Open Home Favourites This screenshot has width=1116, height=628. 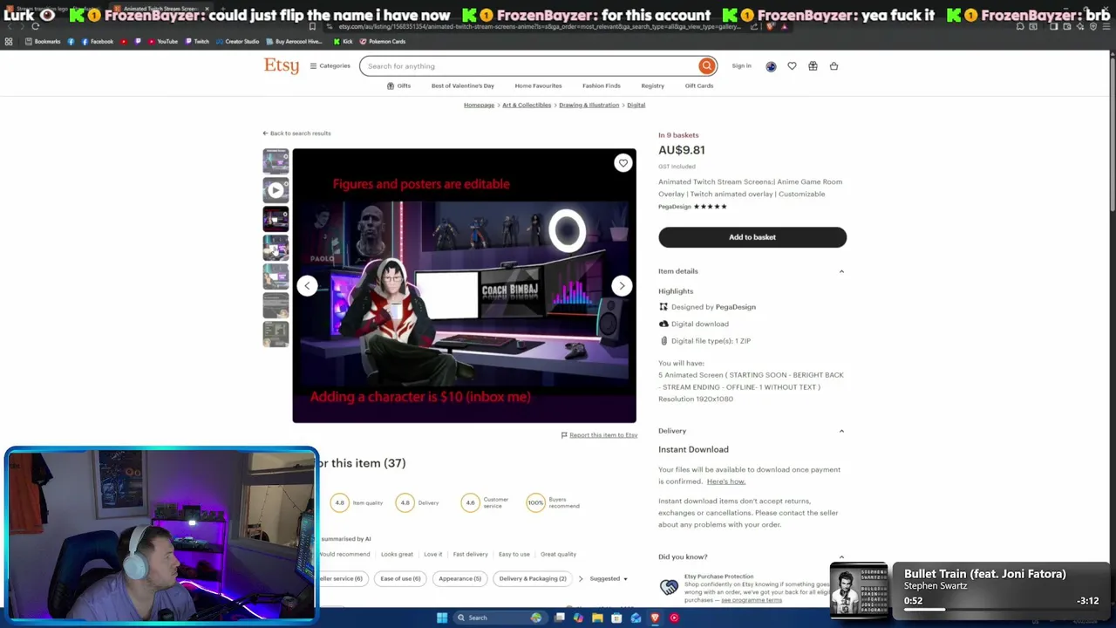point(538,85)
